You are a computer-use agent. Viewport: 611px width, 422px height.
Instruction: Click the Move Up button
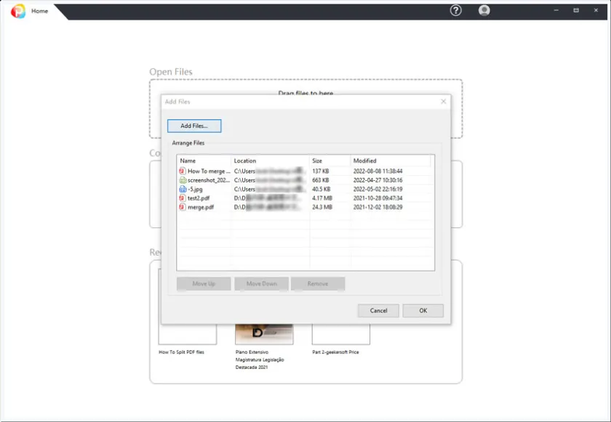(x=204, y=284)
